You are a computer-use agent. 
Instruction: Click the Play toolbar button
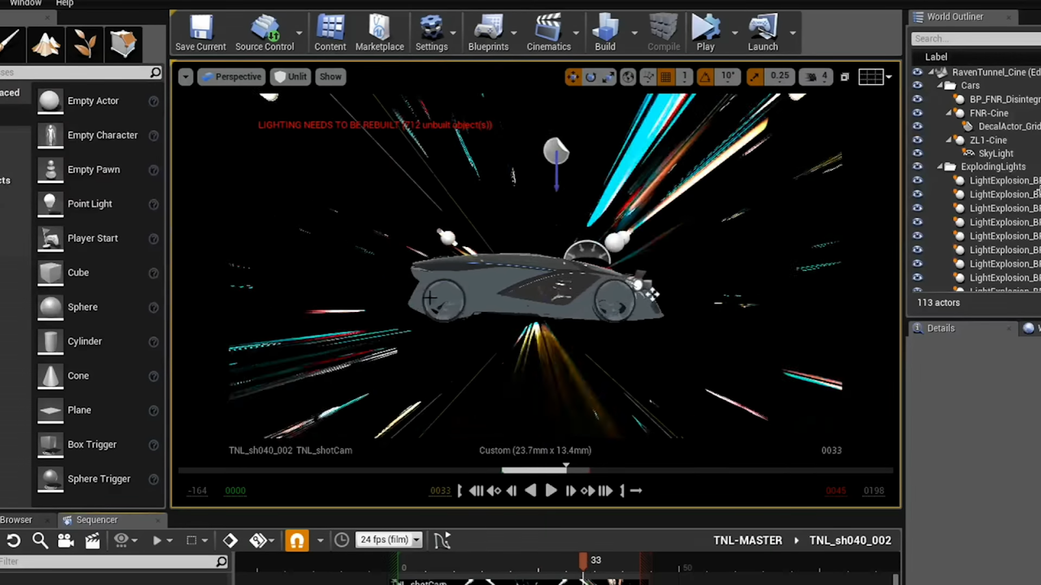click(705, 32)
